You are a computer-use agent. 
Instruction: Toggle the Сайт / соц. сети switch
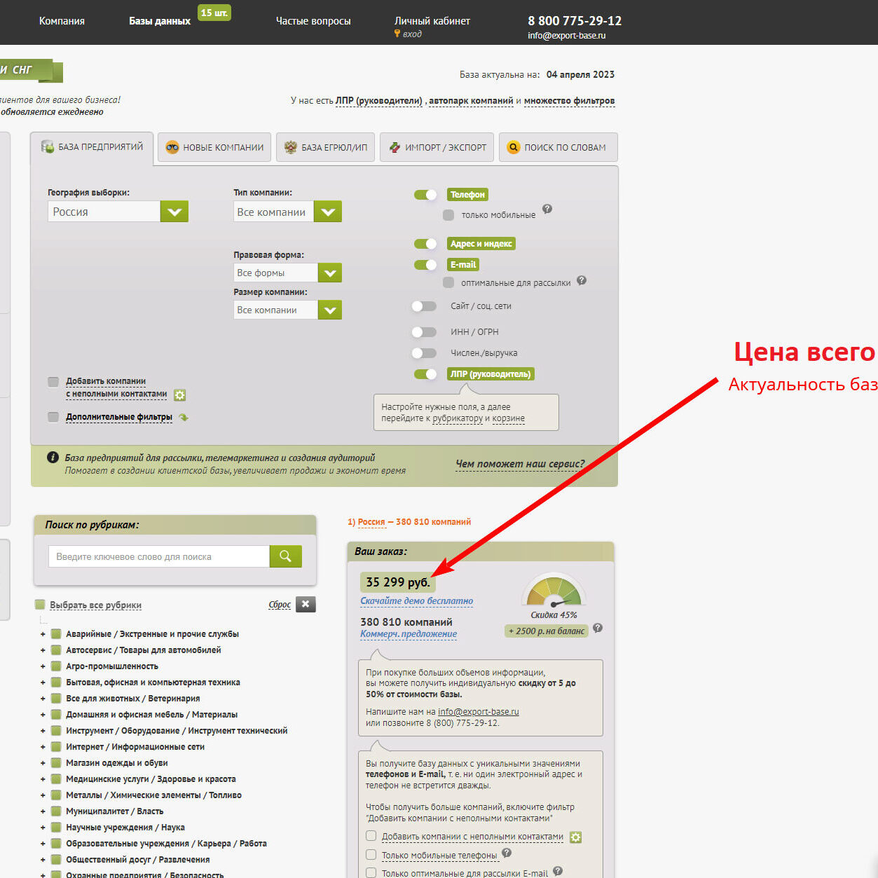pyautogui.click(x=424, y=306)
